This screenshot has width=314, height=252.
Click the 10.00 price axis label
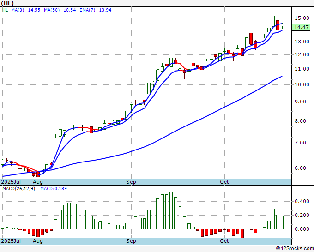coord(302,84)
